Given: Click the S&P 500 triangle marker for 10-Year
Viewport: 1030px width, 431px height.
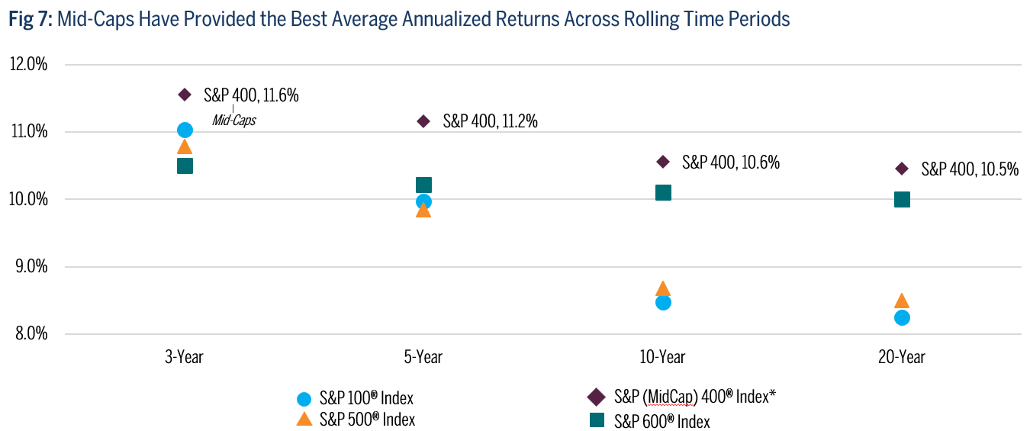Looking at the screenshot, I should 662,289.
